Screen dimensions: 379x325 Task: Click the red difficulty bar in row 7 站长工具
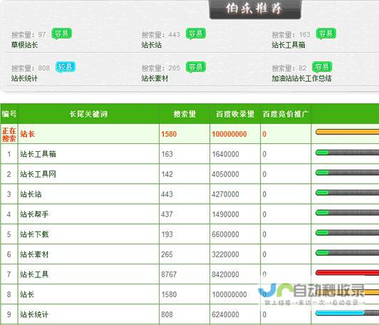348,273
